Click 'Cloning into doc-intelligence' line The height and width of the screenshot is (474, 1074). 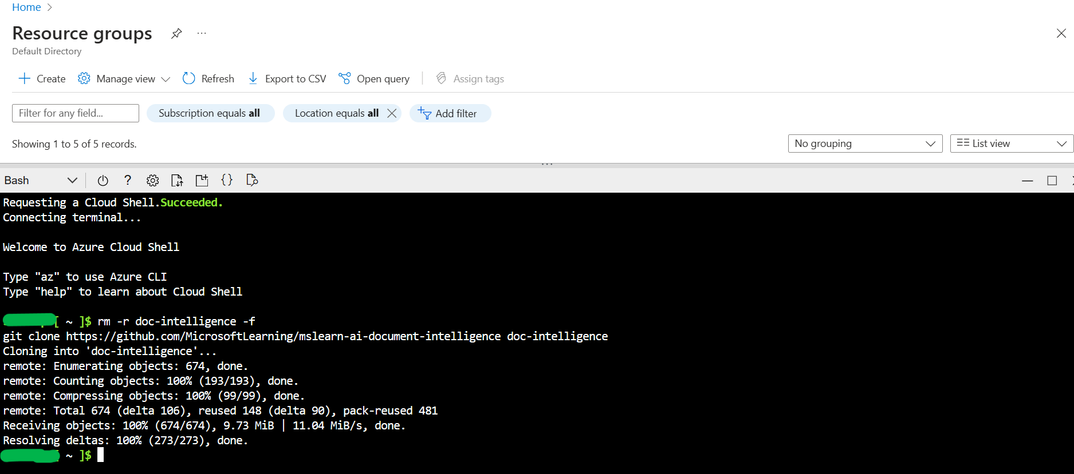pyautogui.click(x=109, y=351)
